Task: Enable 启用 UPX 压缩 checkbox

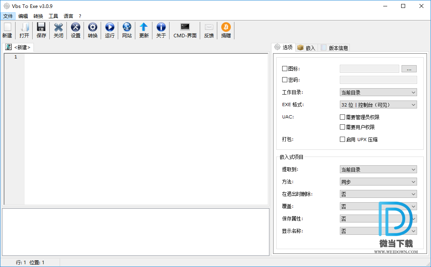Action: tap(342, 139)
